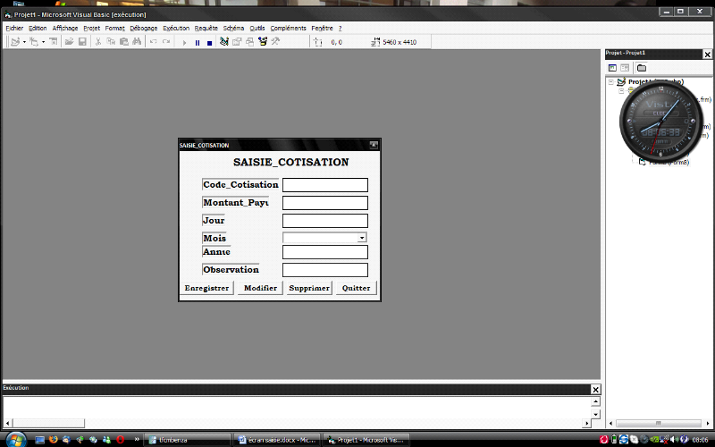Open the Débogage menu
This screenshot has width=715, height=447.
click(x=143, y=28)
